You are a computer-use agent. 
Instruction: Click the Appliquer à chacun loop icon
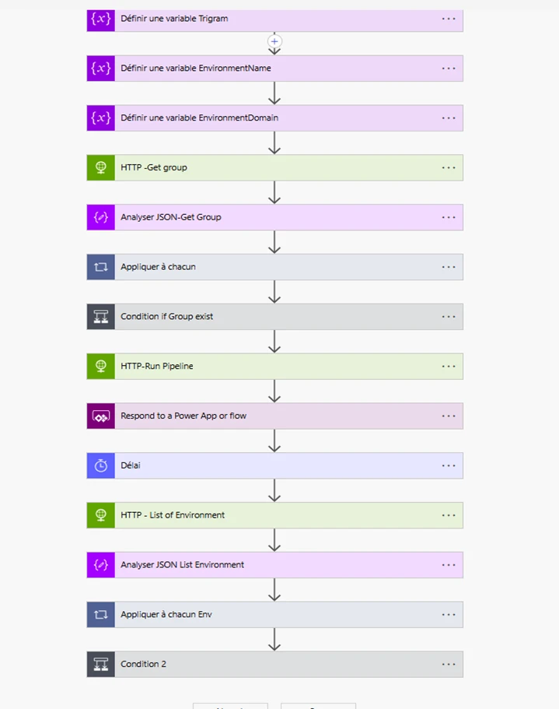coord(101,267)
